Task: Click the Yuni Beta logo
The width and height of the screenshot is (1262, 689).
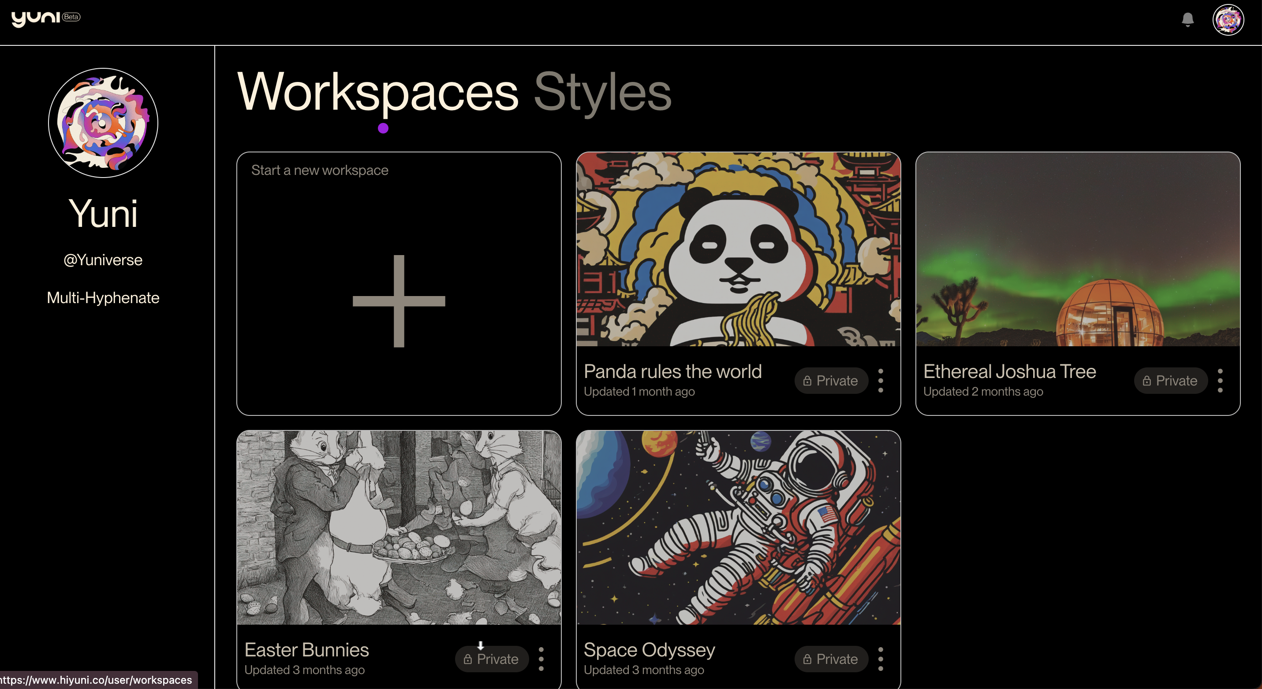Action: [x=45, y=19]
